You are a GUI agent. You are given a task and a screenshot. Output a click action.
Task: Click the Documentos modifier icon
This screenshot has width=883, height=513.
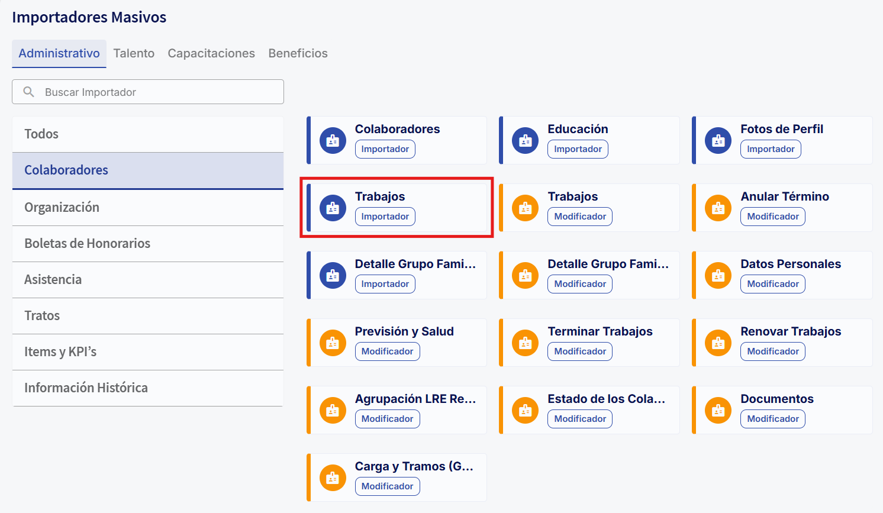pos(718,410)
